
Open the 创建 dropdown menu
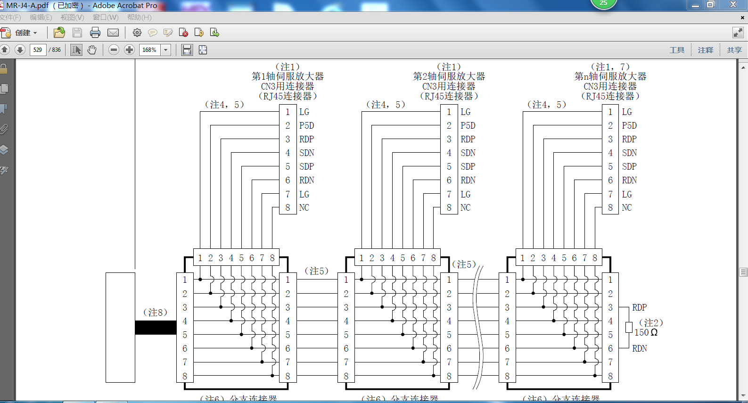[26, 33]
